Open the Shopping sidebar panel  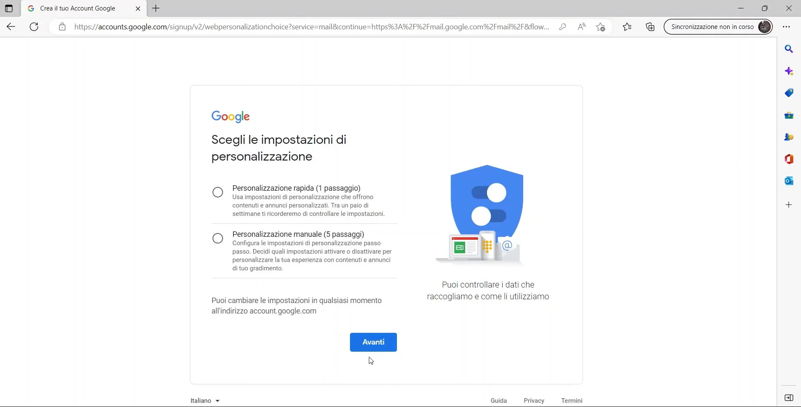790,93
